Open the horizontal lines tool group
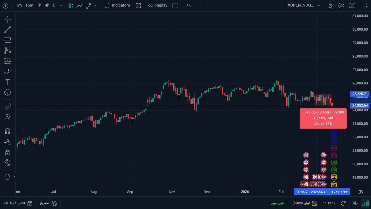The height and width of the screenshot is (209, 371). pos(7,40)
